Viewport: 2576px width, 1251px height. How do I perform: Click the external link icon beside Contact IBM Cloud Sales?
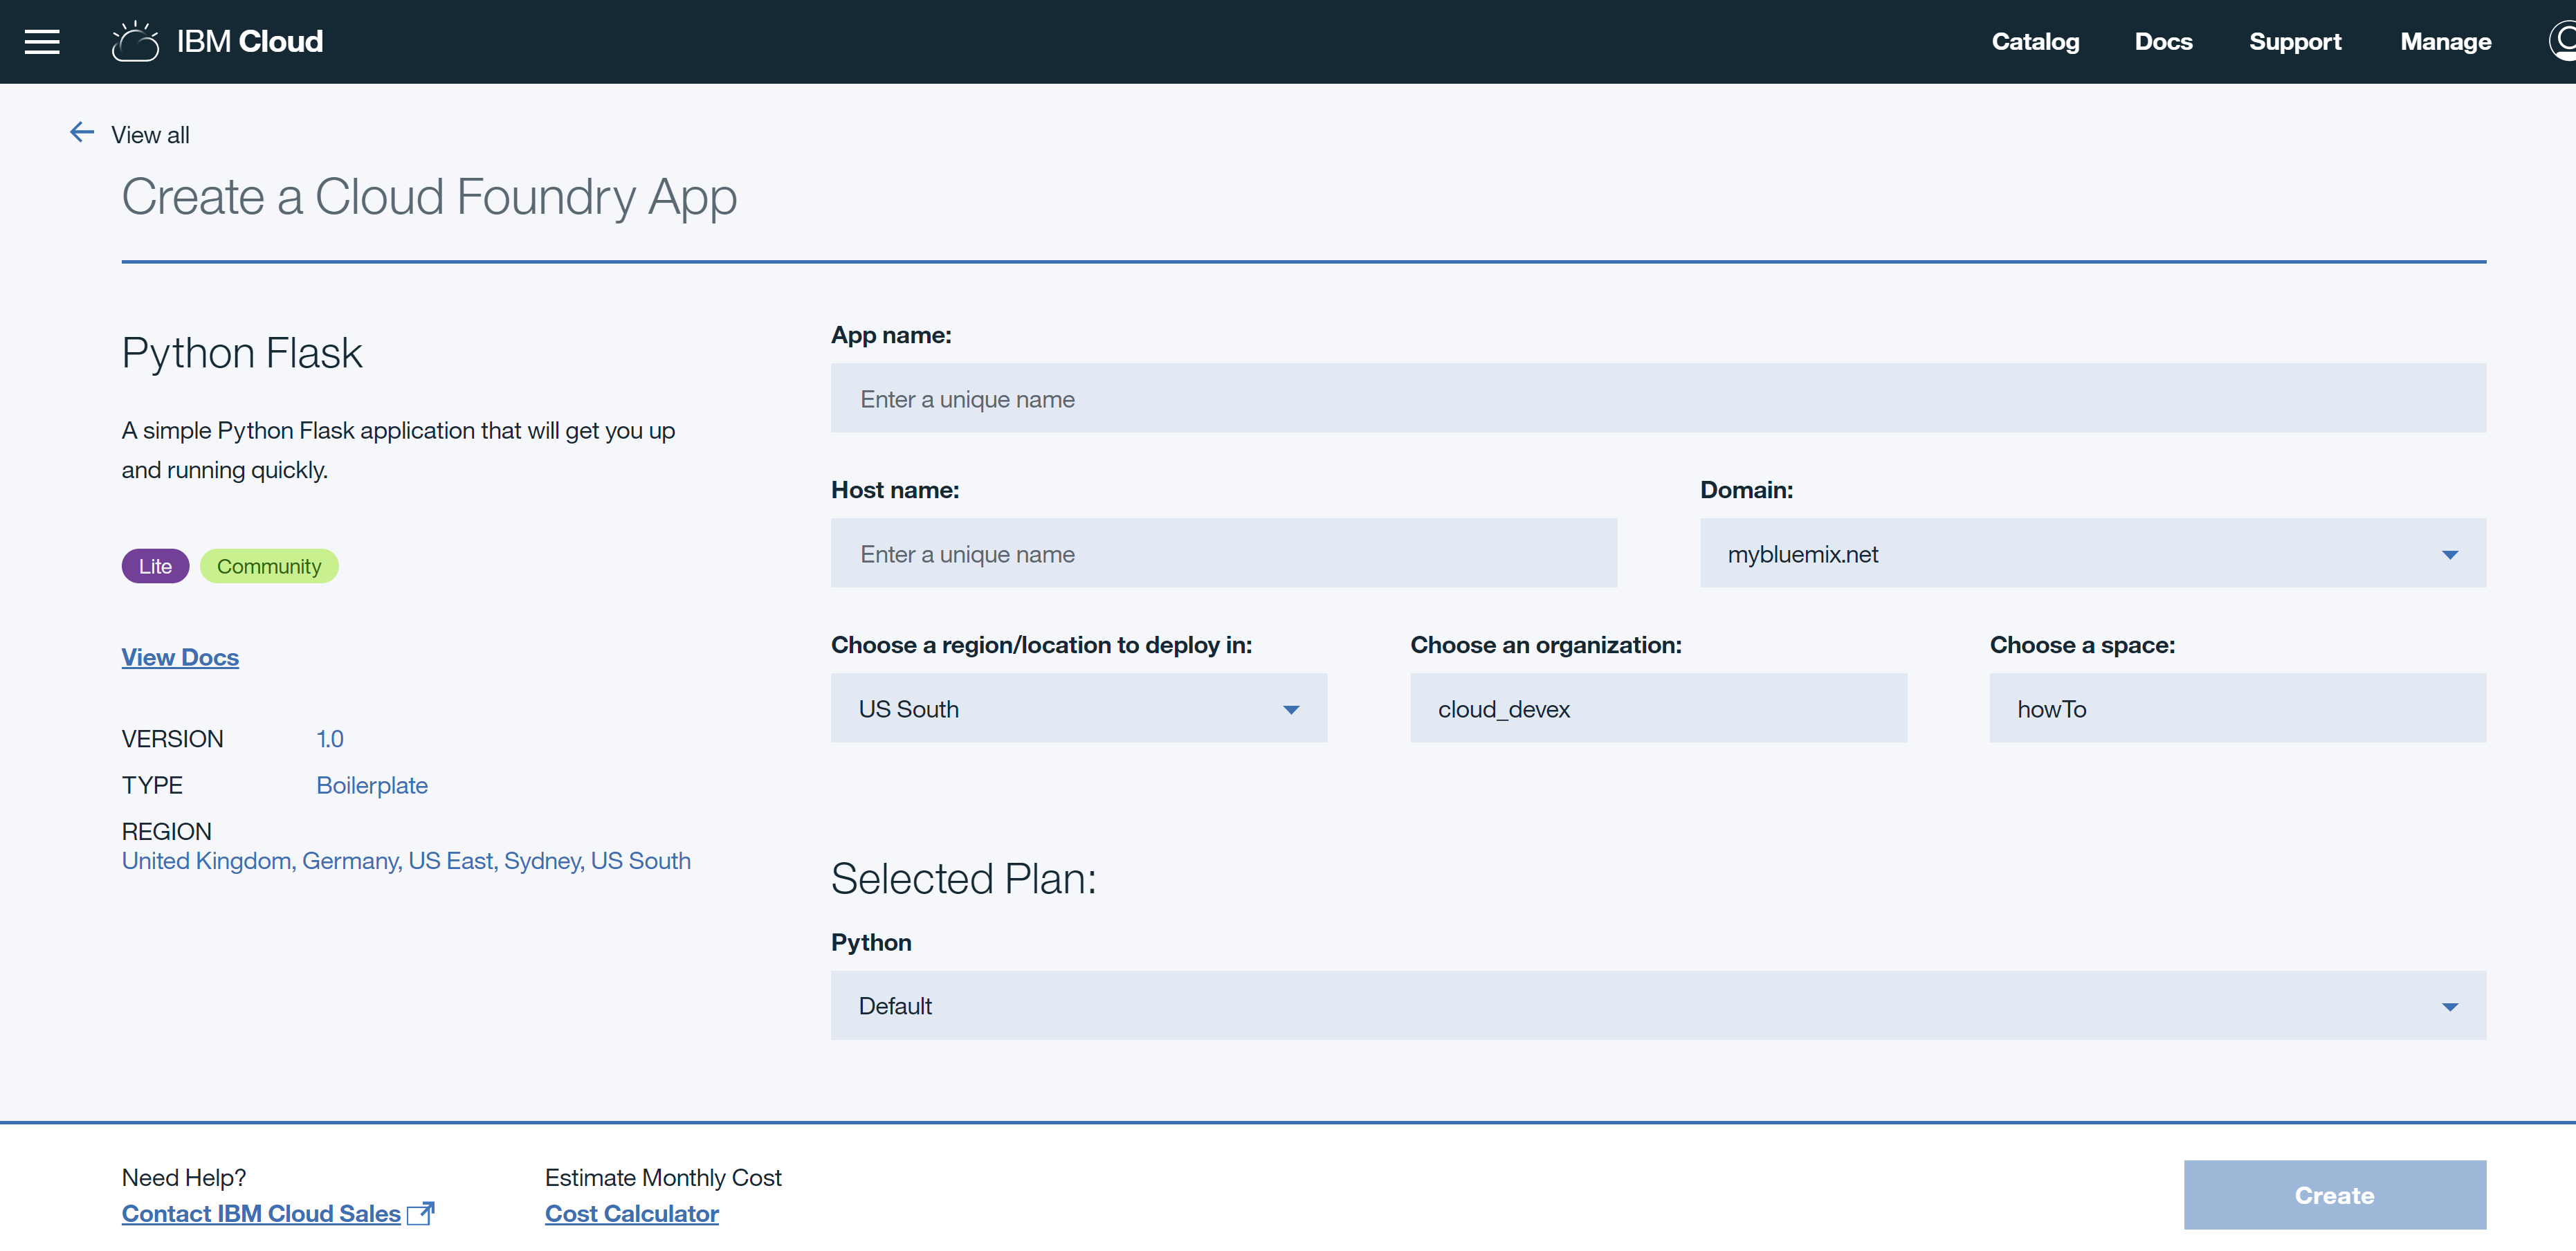421,1213
